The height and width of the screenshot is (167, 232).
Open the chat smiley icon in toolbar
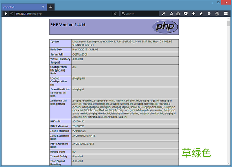pos(209,14)
